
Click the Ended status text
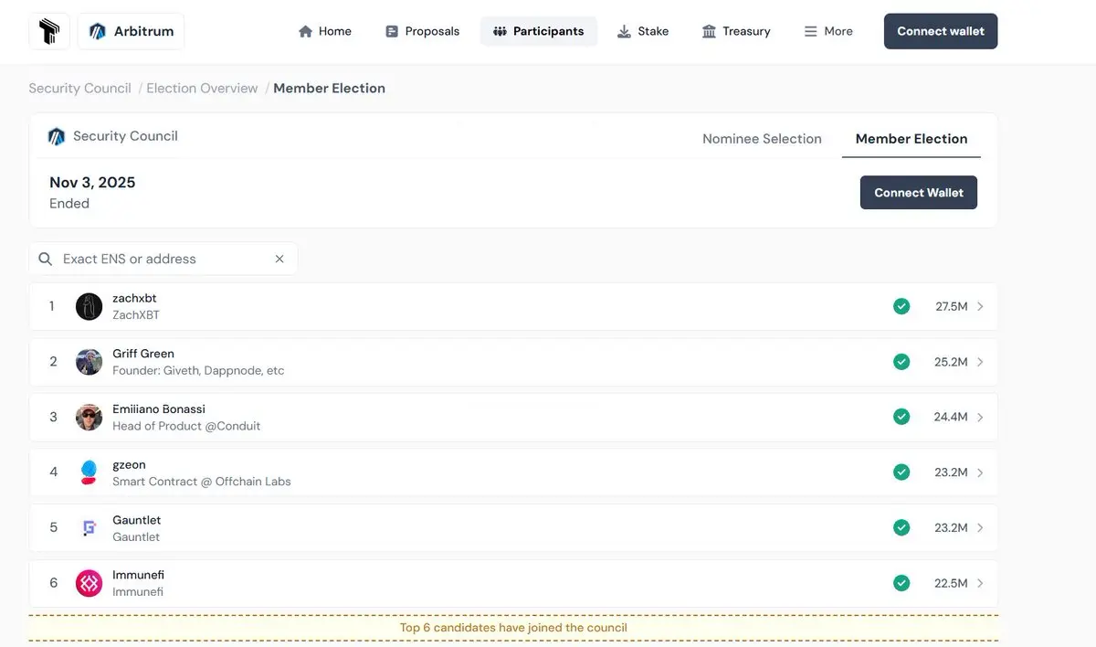pos(69,204)
